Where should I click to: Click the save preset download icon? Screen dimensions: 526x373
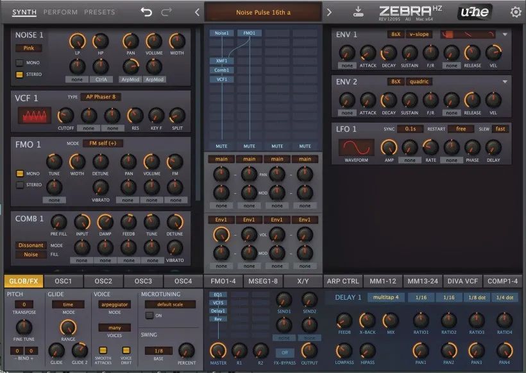click(x=358, y=12)
